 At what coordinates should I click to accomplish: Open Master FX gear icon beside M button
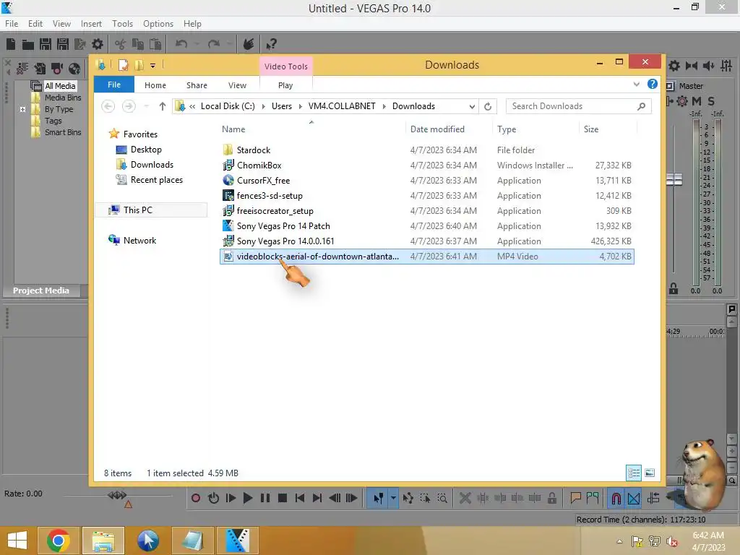[682, 101]
